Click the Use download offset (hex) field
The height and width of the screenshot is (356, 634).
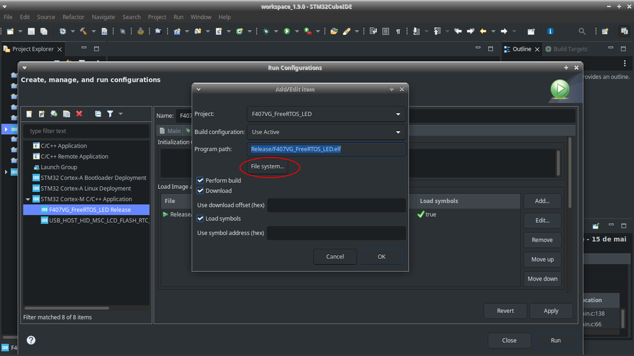pyautogui.click(x=336, y=205)
